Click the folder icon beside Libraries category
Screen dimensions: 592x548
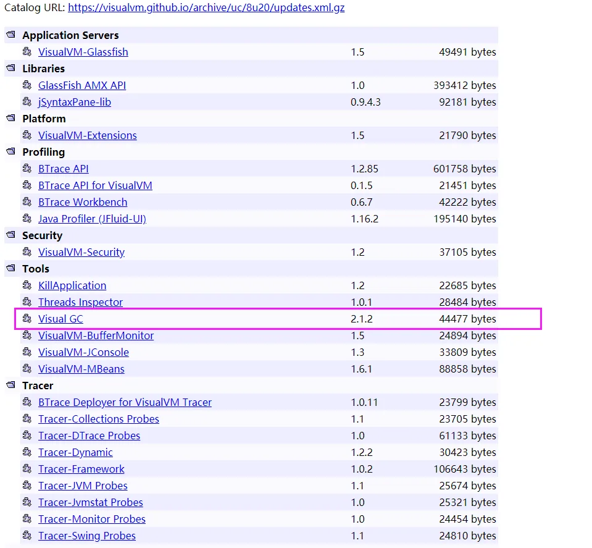click(11, 68)
